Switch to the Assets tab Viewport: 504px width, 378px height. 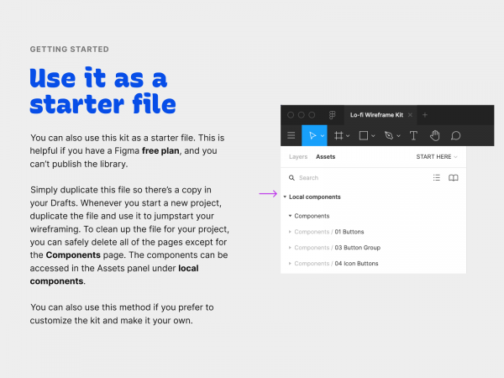click(x=325, y=156)
